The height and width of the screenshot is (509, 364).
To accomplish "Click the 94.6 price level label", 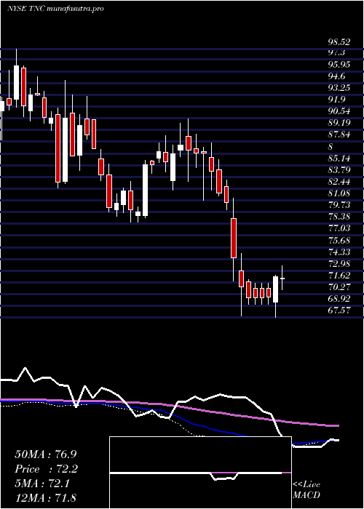I will 336,76.
